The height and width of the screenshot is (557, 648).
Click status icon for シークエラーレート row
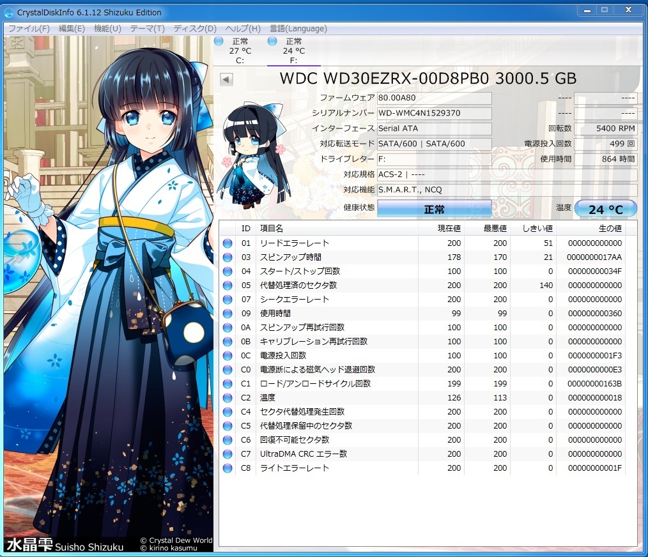(228, 300)
